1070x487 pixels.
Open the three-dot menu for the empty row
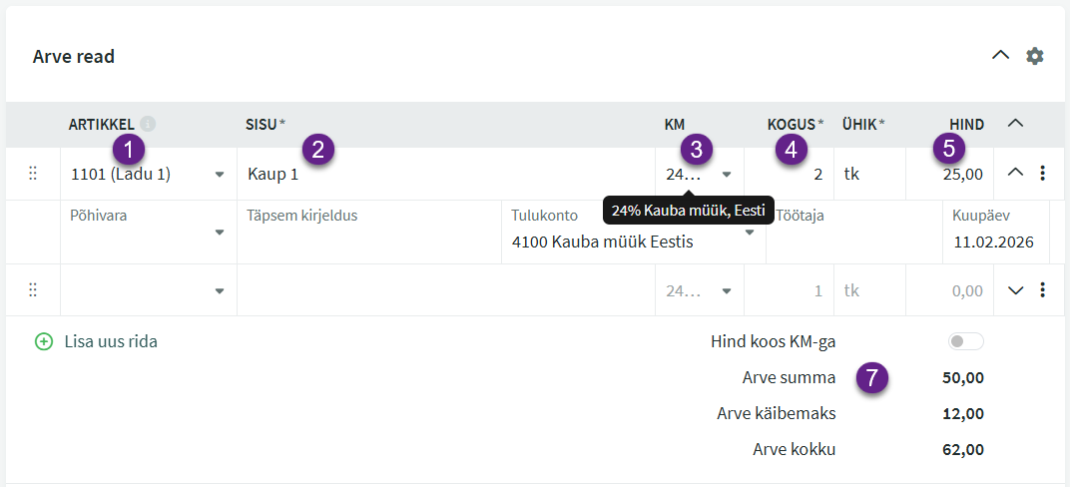(x=1043, y=289)
